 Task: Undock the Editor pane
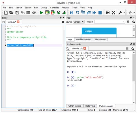tap(60, 17)
